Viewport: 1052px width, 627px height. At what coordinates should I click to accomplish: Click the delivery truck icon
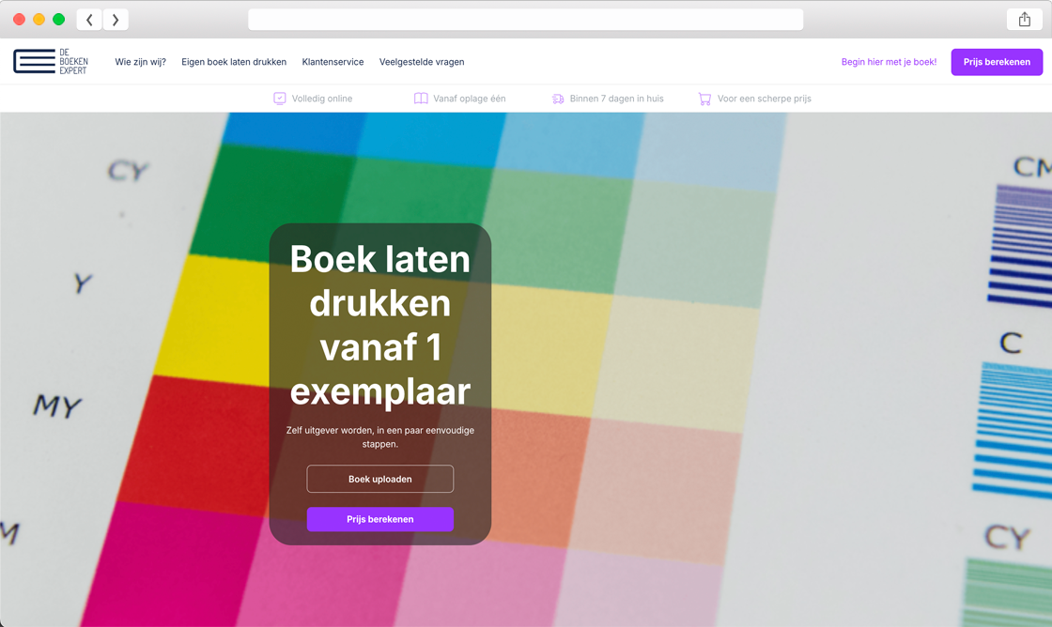(558, 99)
